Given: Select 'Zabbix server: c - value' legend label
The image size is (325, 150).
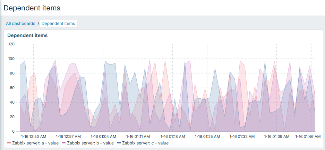Looking at the screenshot, I should 145,143.
